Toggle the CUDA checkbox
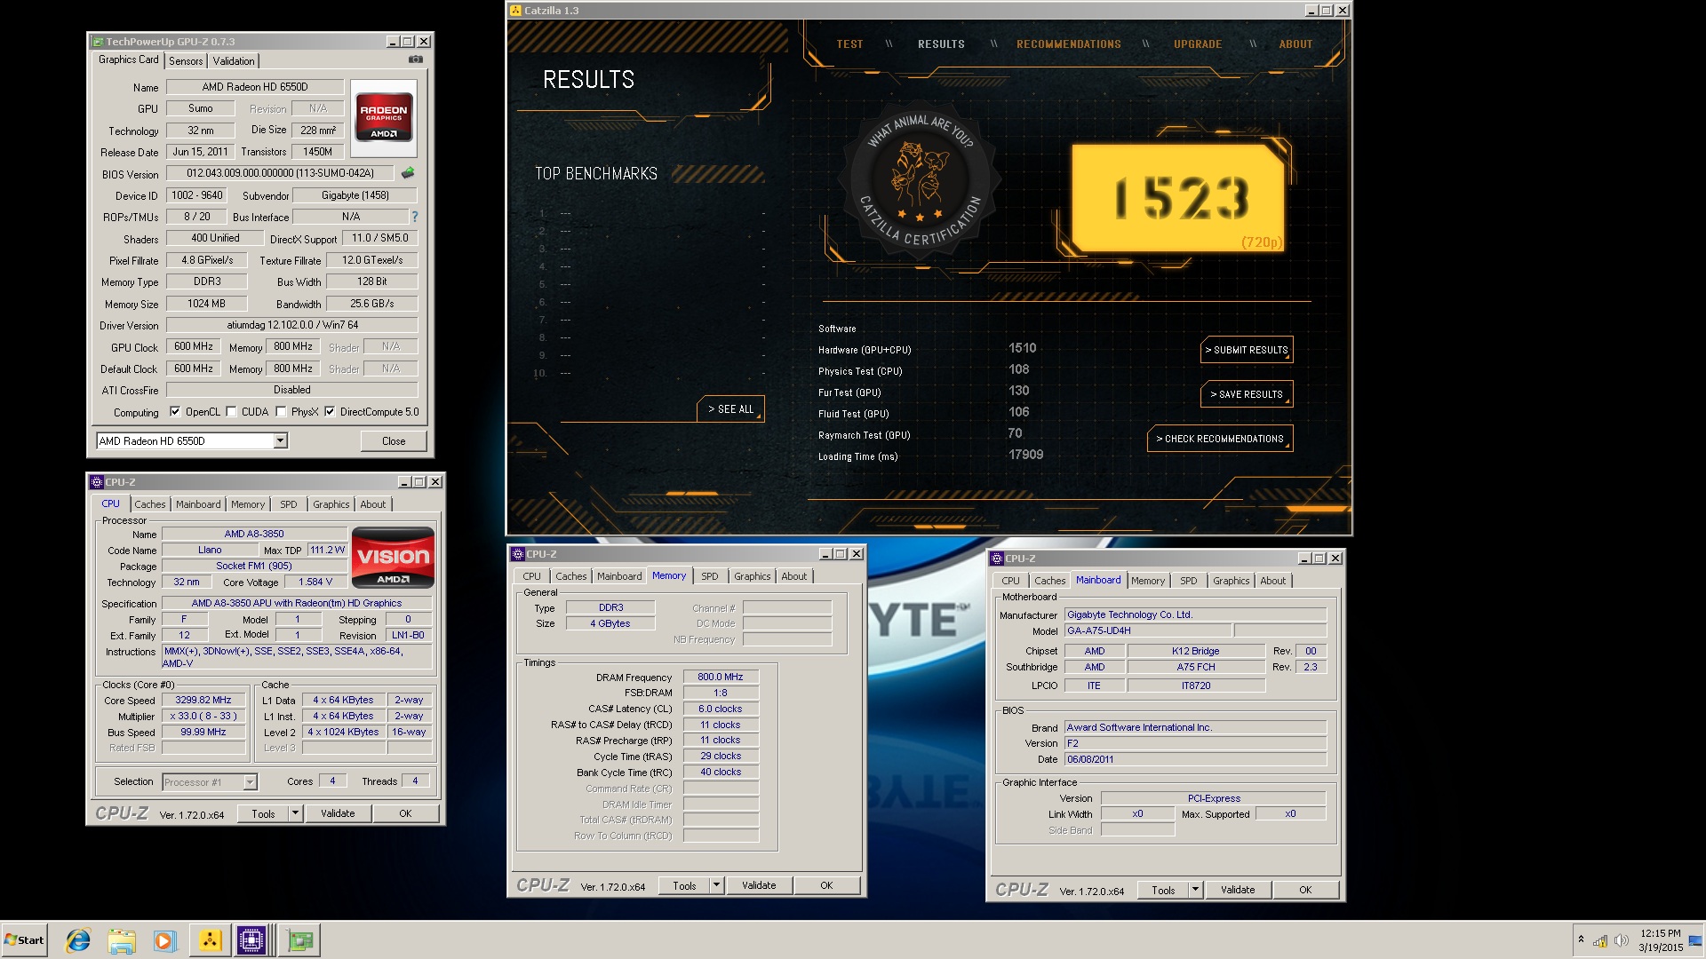1706x959 pixels. (231, 412)
